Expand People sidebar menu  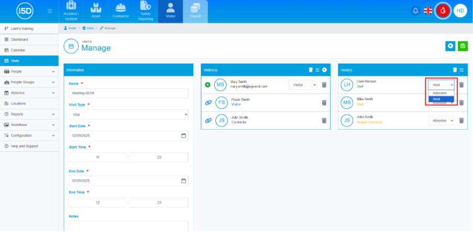pyautogui.click(x=29, y=72)
